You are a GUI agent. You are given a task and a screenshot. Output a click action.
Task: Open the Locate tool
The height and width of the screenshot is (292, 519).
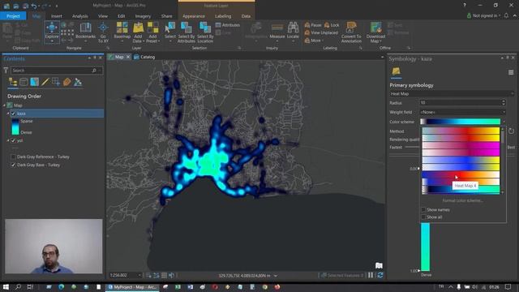(293, 31)
